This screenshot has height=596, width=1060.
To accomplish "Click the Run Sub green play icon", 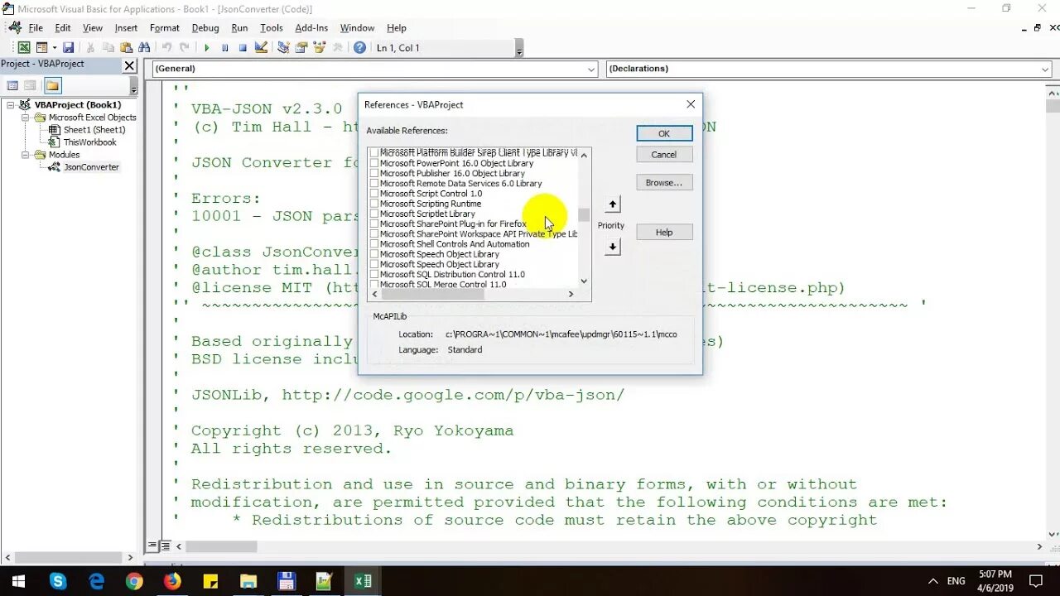I will [207, 48].
